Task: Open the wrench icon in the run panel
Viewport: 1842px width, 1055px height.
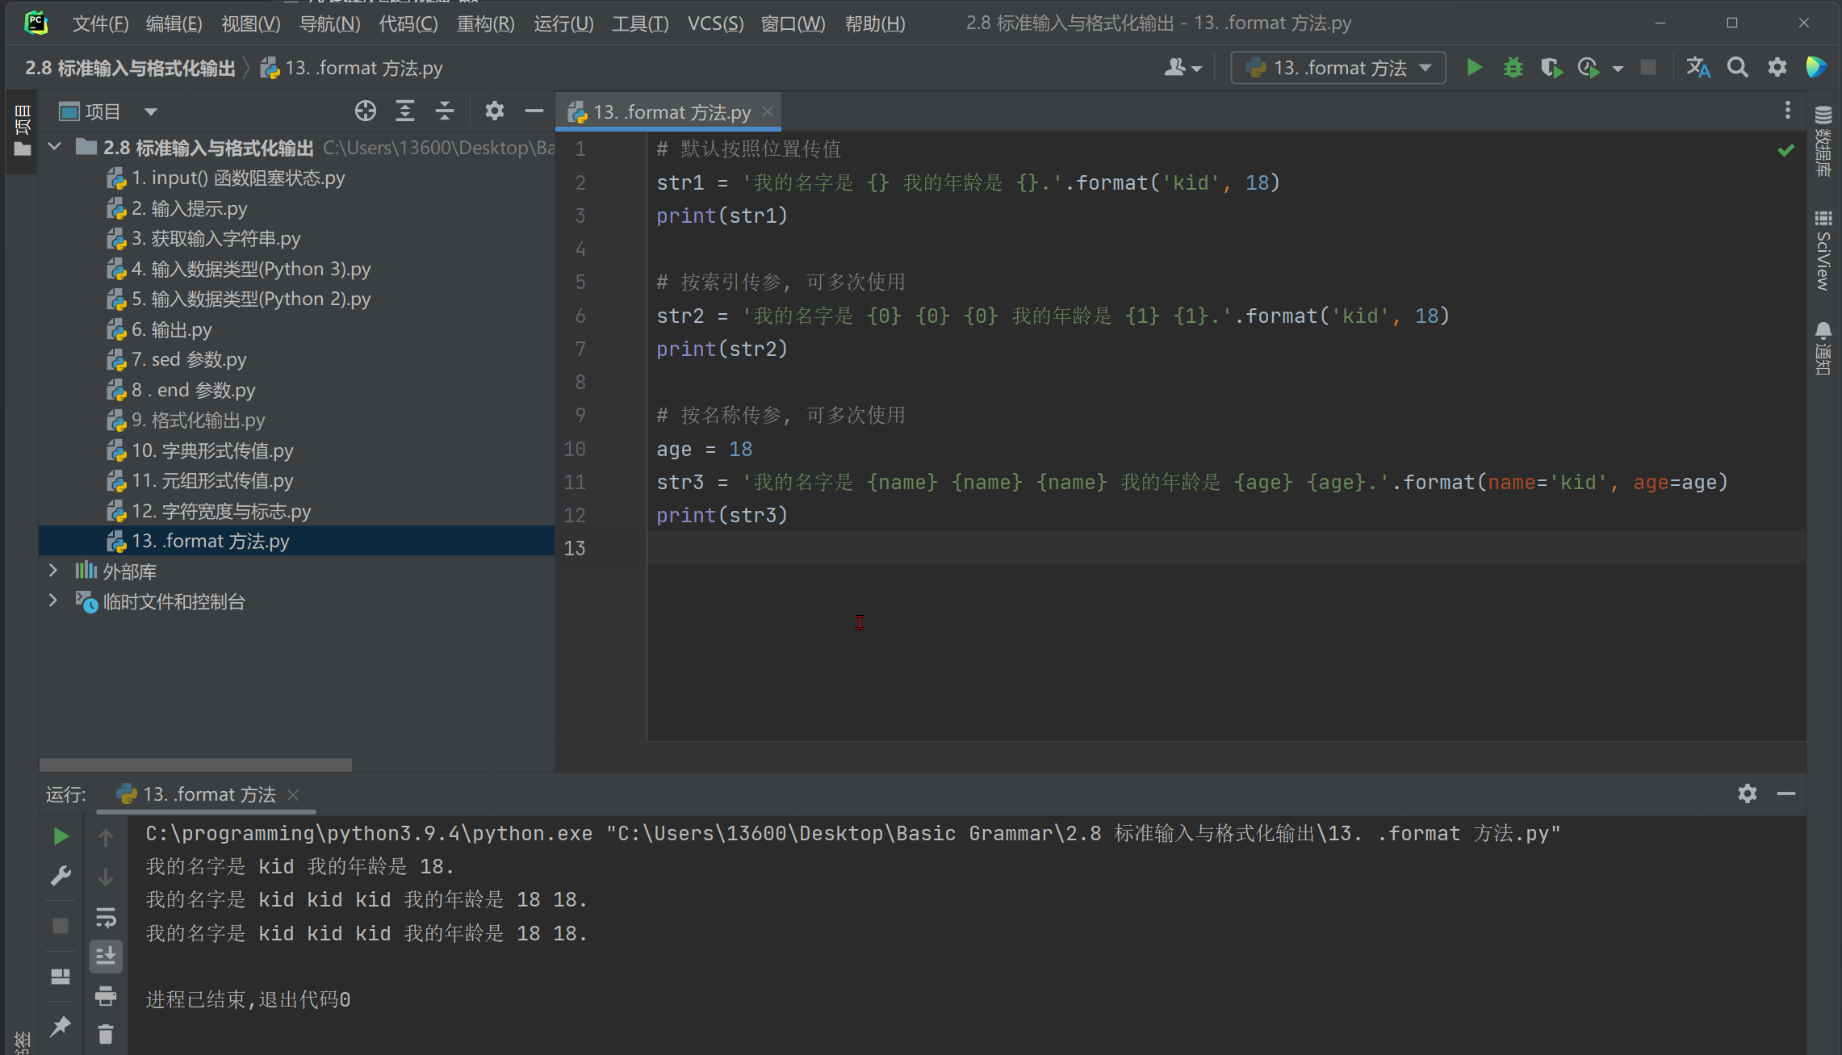Action: (61, 877)
